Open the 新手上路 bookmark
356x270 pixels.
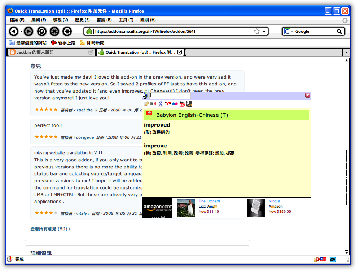tap(63, 43)
